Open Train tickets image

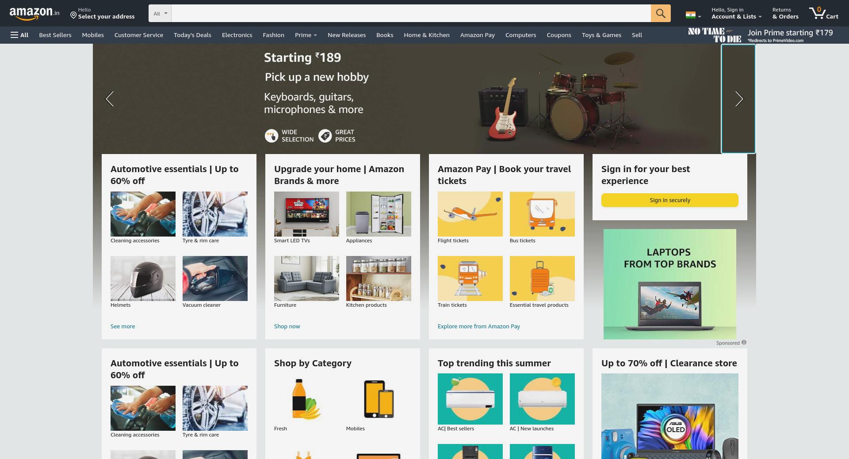click(x=470, y=278)
